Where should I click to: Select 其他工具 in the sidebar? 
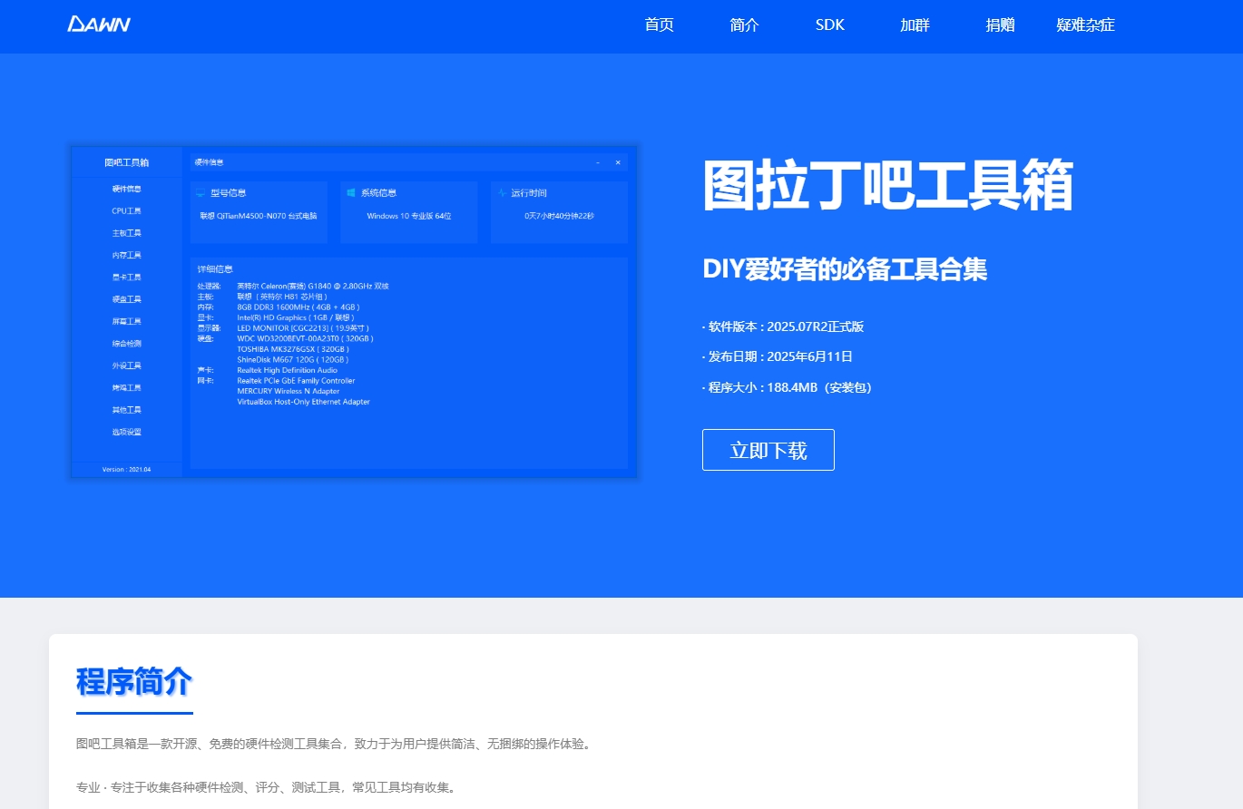(x=127, y=409)
